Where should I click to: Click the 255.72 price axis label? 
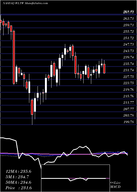click(128, 32)
